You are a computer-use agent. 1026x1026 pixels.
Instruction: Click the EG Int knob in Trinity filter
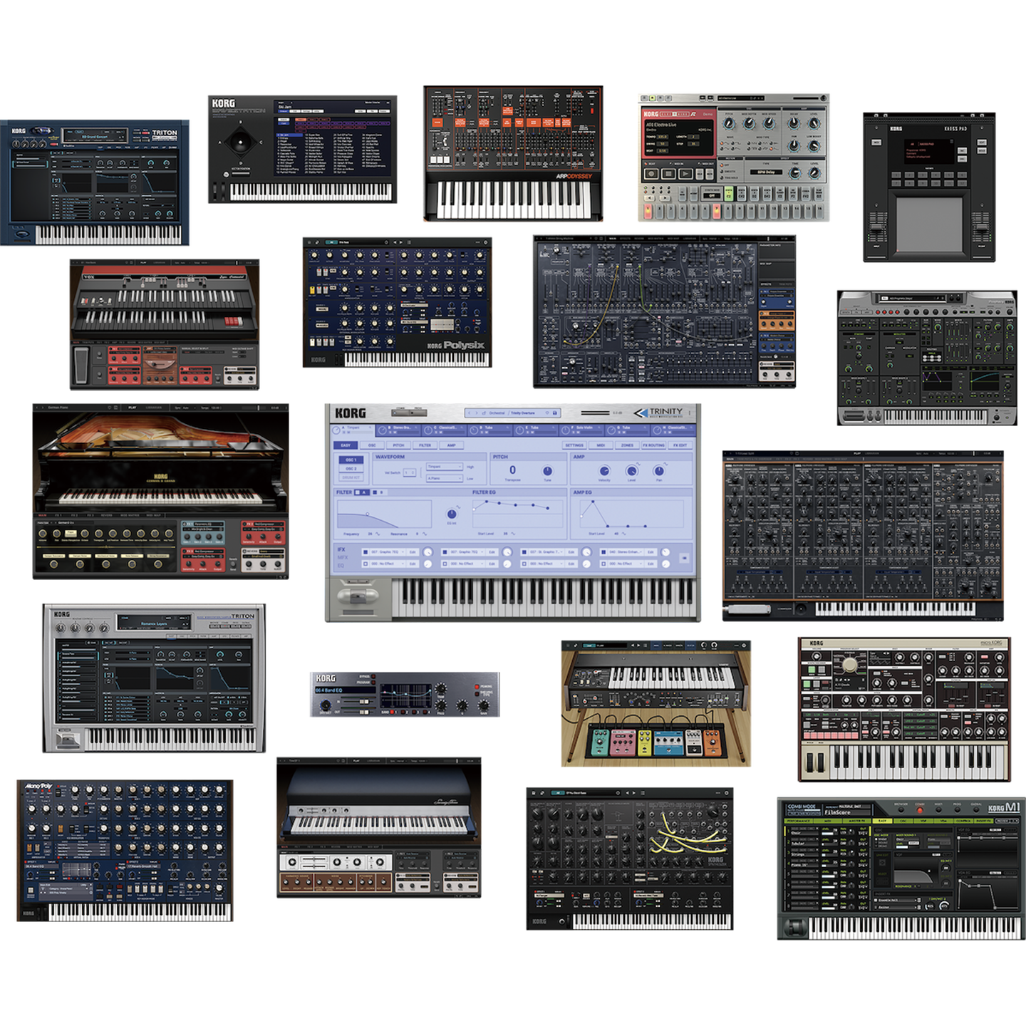pyautogui.click(x=452, y=514)
